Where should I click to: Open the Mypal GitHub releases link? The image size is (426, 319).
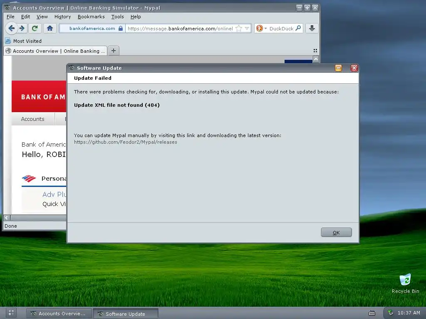click(x=126, y=142)
